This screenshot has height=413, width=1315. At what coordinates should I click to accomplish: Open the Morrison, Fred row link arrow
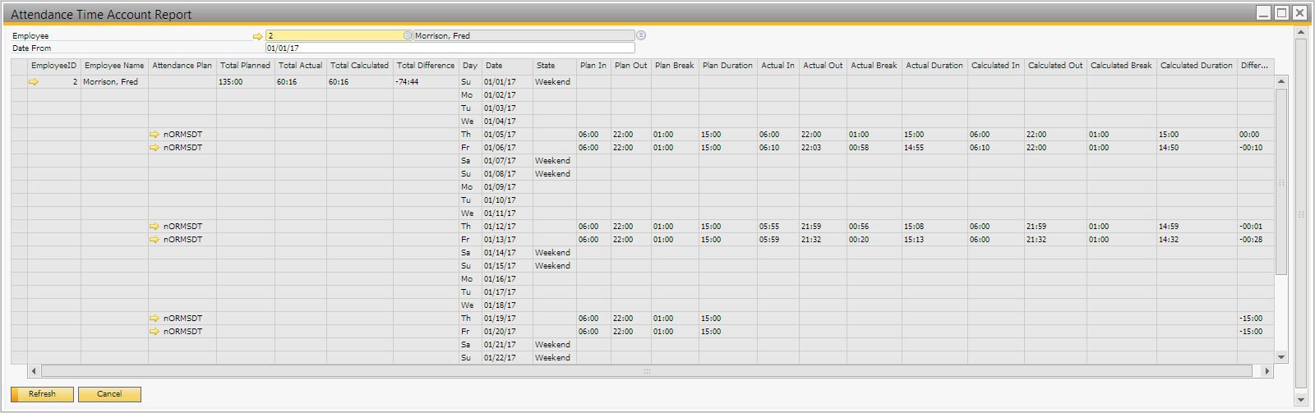34,82
